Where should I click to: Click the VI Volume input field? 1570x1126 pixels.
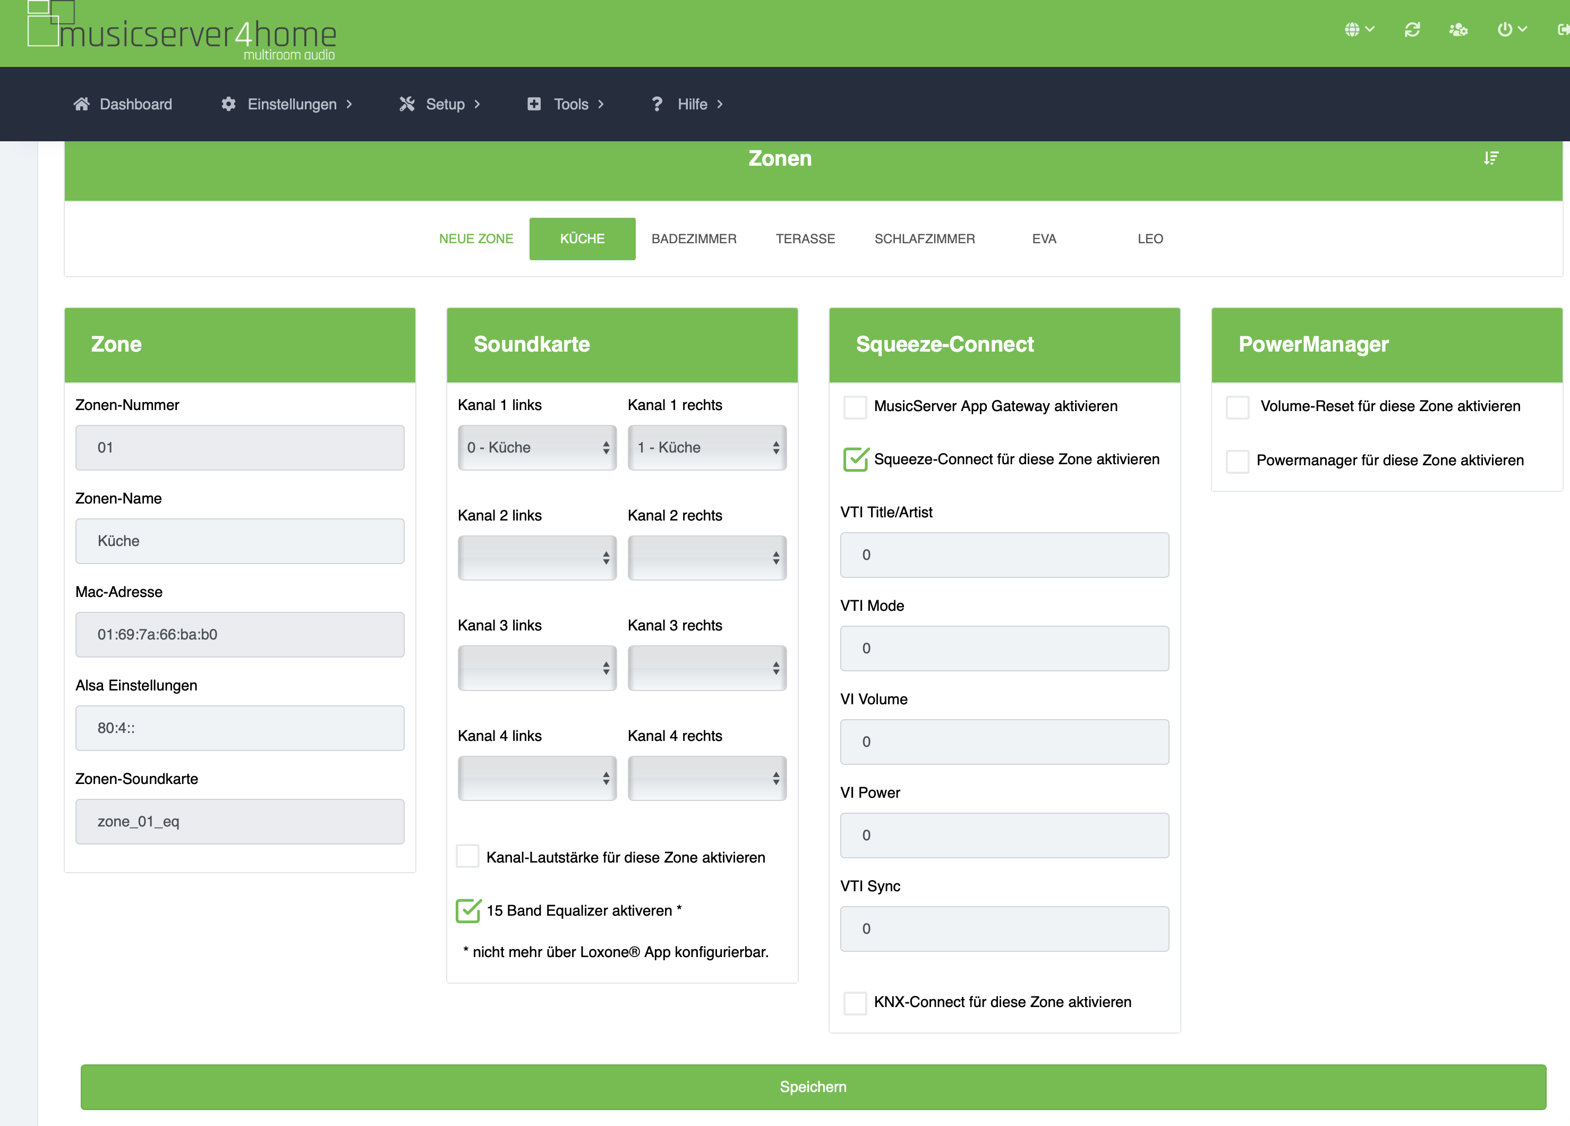[x=1004, y=742]
